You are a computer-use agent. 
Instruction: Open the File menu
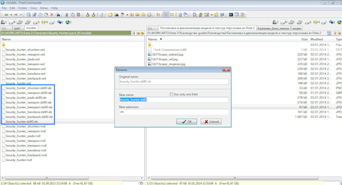pyautogui.click(x=4, y=8)
